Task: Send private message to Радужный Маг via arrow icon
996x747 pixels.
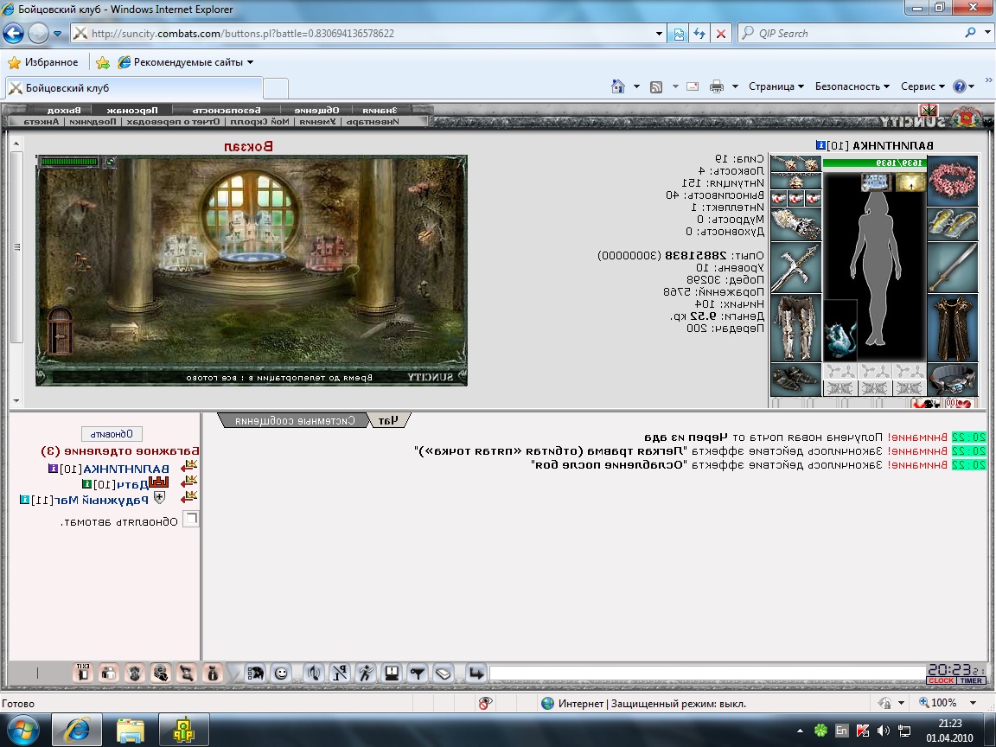Action: pos(189,497)
